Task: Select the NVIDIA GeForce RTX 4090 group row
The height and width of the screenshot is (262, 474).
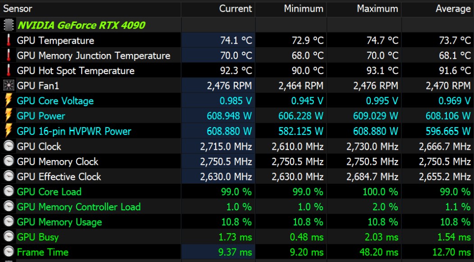Action: tap(237, 25)
